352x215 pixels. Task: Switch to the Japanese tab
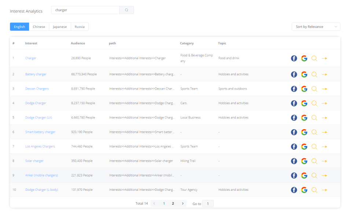(x=60, y=27)
